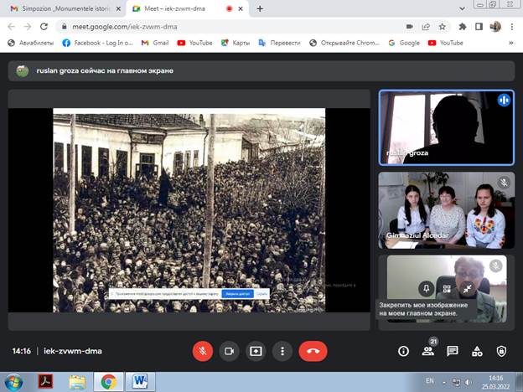The width and height of the screenshot is (523, 392).
Task: Show the participants list panel
Action: [427, 351]
